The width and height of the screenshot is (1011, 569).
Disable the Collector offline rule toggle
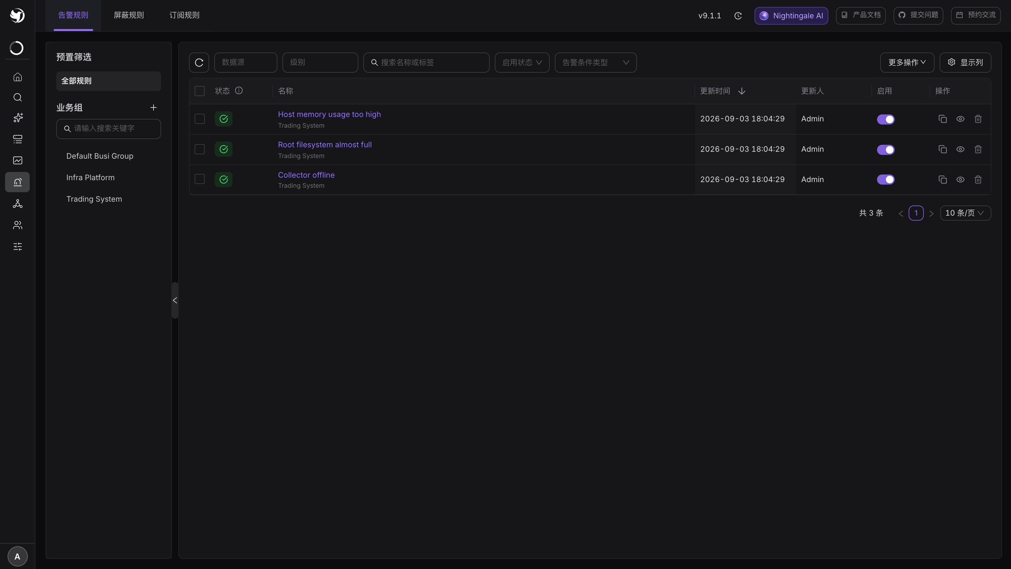pos(886,180)
